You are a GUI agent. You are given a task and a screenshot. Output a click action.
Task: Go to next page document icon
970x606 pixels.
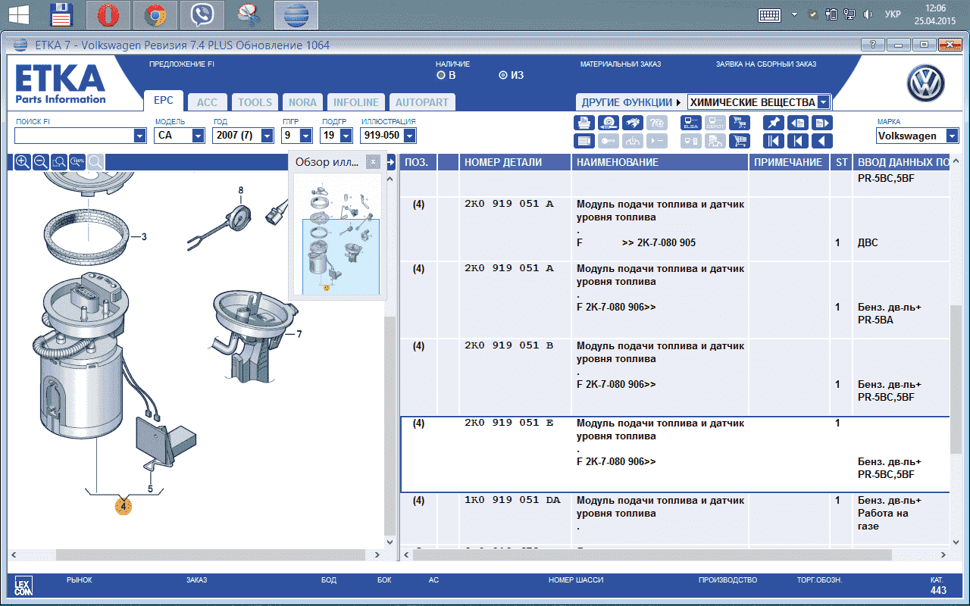pos(822,123)
